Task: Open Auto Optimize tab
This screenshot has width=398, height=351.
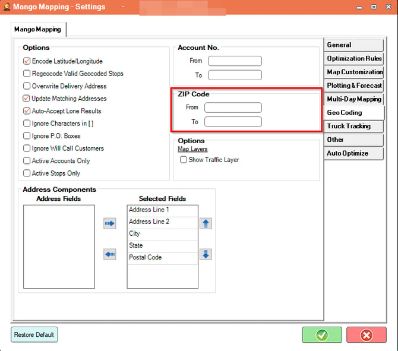Action: tap(353, 153)
